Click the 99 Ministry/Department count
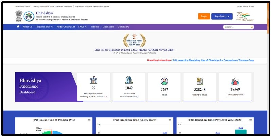 click(93, 88)
